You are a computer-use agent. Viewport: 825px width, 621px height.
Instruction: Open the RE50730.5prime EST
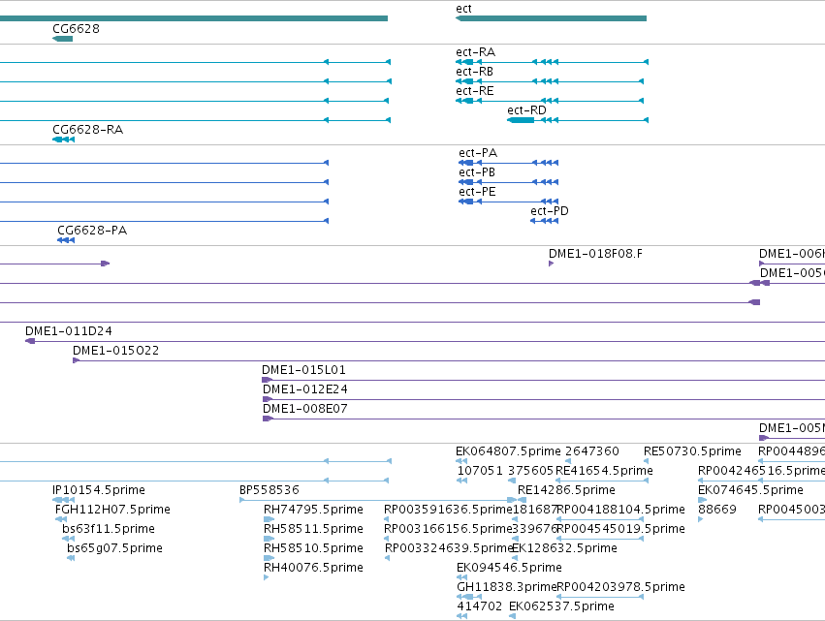click(646, 462)
